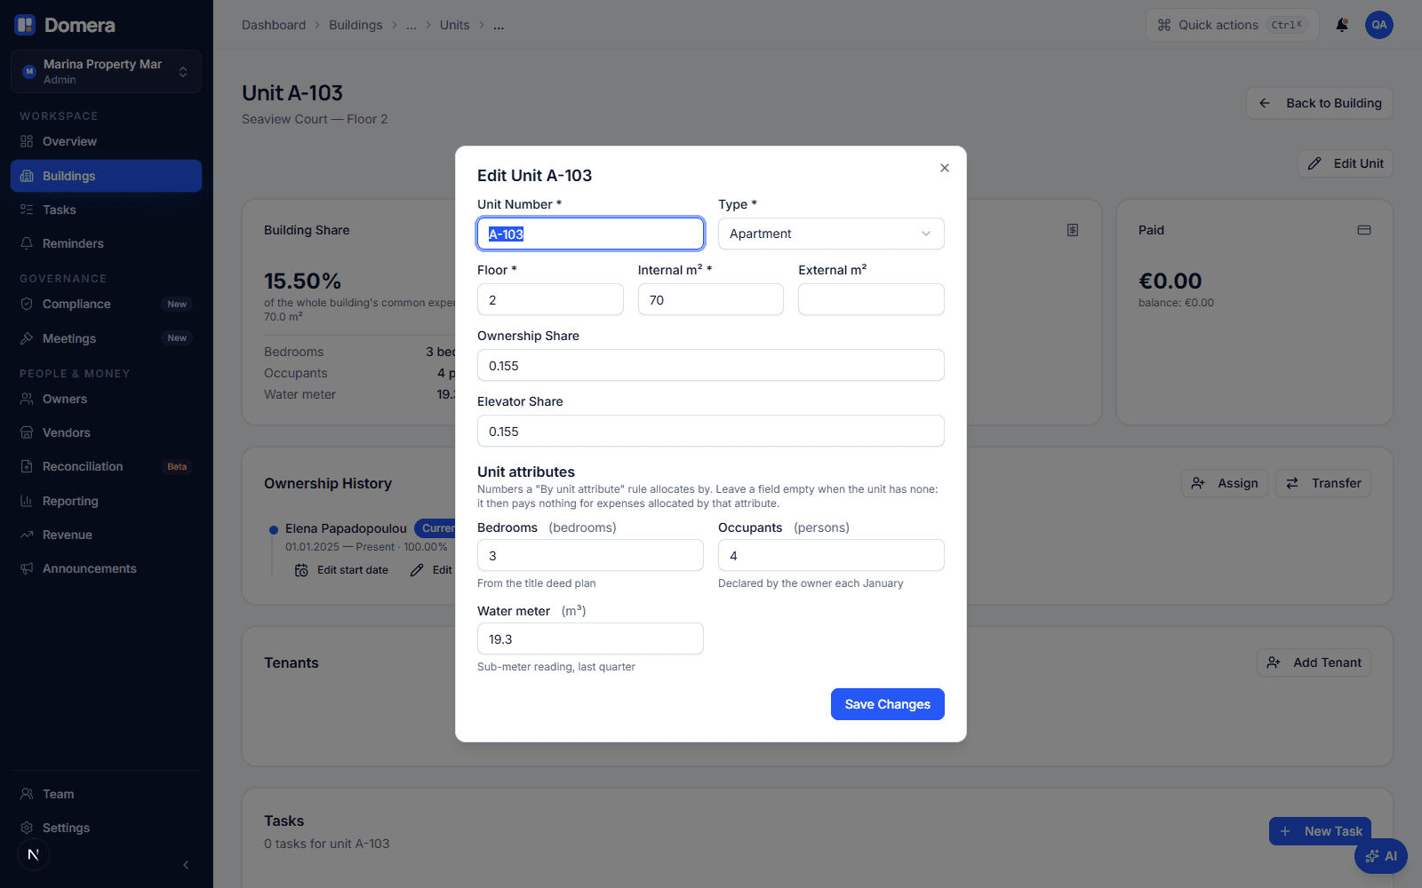Edit the Ownership Share field
The width and height of the screenshot is (1422, 888).
(711, 365)
